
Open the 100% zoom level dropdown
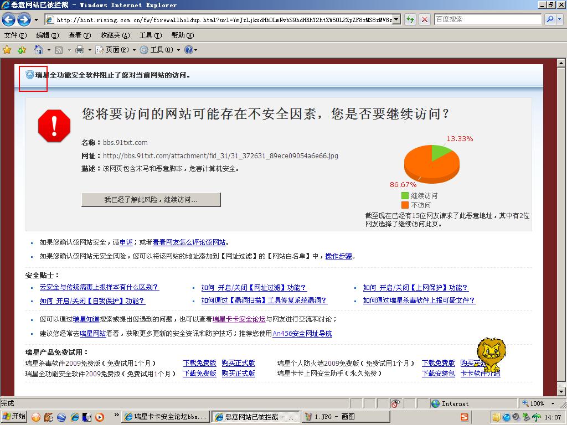click(x=553, y=403)
